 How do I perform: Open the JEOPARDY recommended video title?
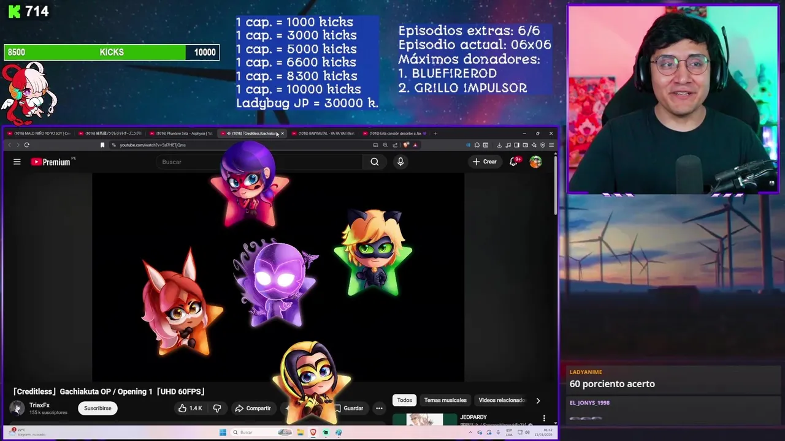click(473, 417)
